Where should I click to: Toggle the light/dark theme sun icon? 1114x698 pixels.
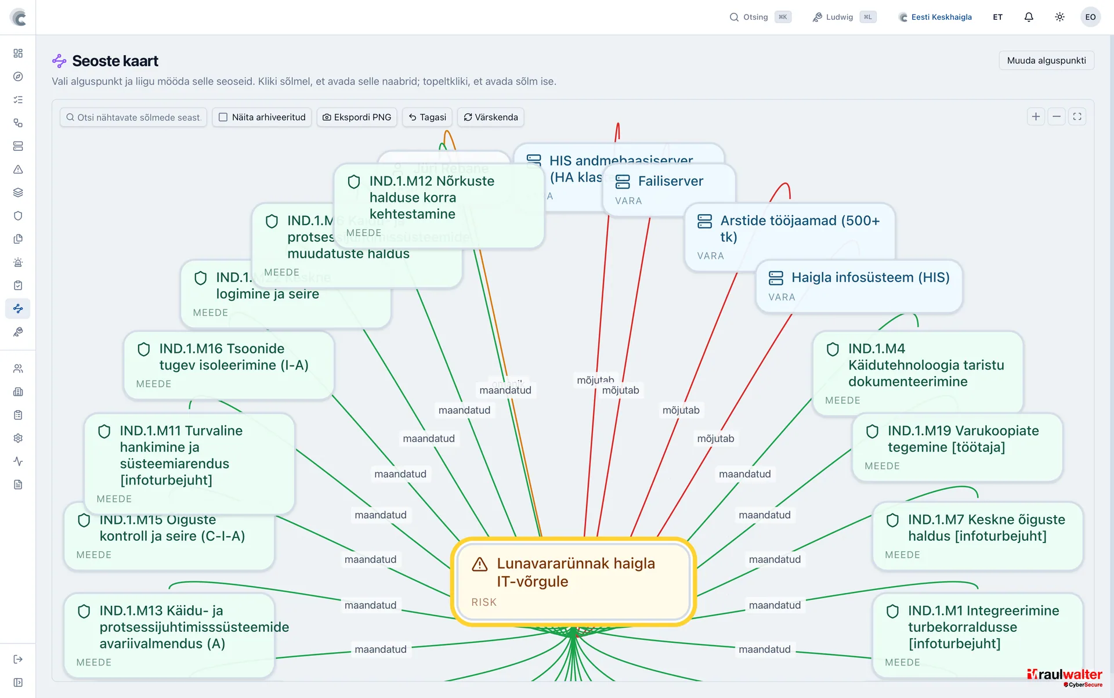pos(1059,17)
